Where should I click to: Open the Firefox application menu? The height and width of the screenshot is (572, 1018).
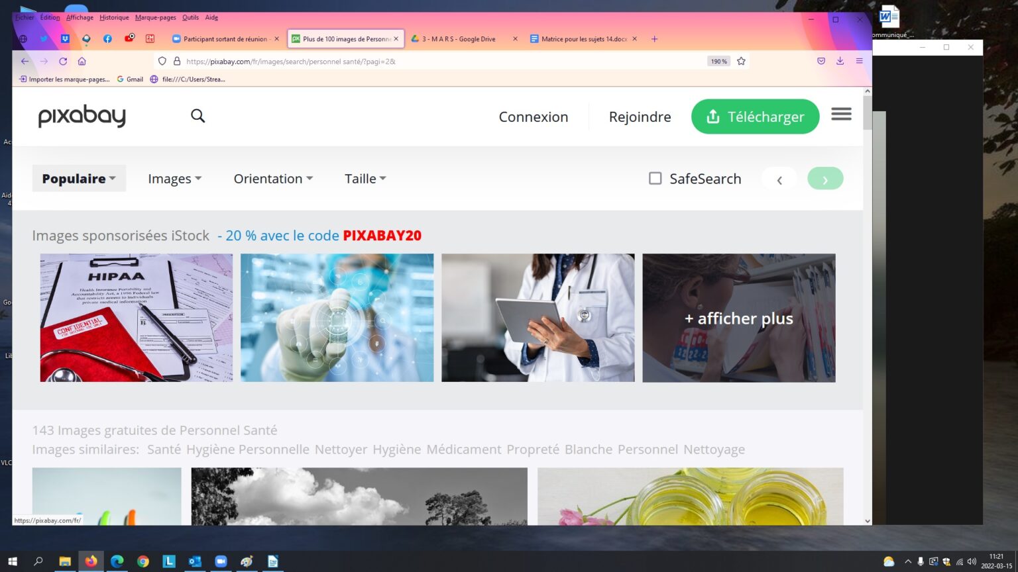click(859, 61)
